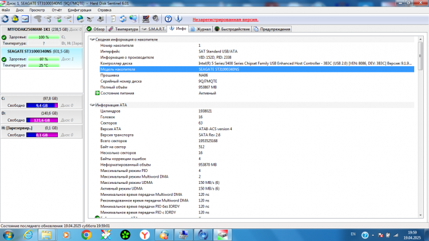Select the Серийный номер диска row
The width and height of the screenshot is (429, 241).
pyautogui.click(x=257, y=82)
